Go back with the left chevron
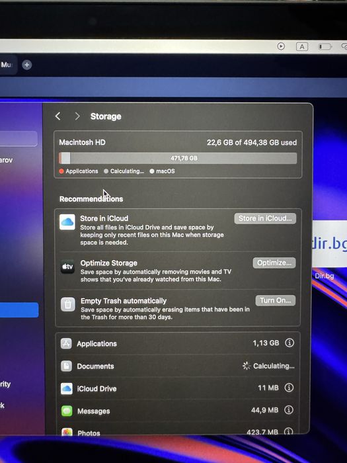This screenshot has height=463, width=347. 58,116
